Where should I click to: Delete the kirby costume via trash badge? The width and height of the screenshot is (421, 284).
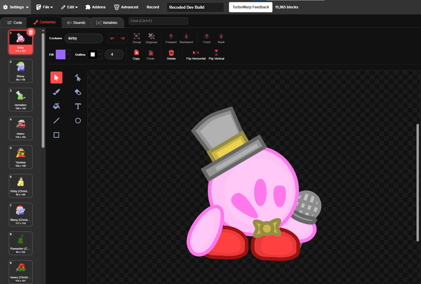[31, 32]
